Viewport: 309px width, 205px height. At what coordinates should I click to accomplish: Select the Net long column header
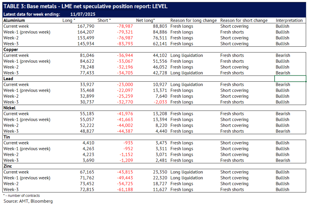pos(145,20)
